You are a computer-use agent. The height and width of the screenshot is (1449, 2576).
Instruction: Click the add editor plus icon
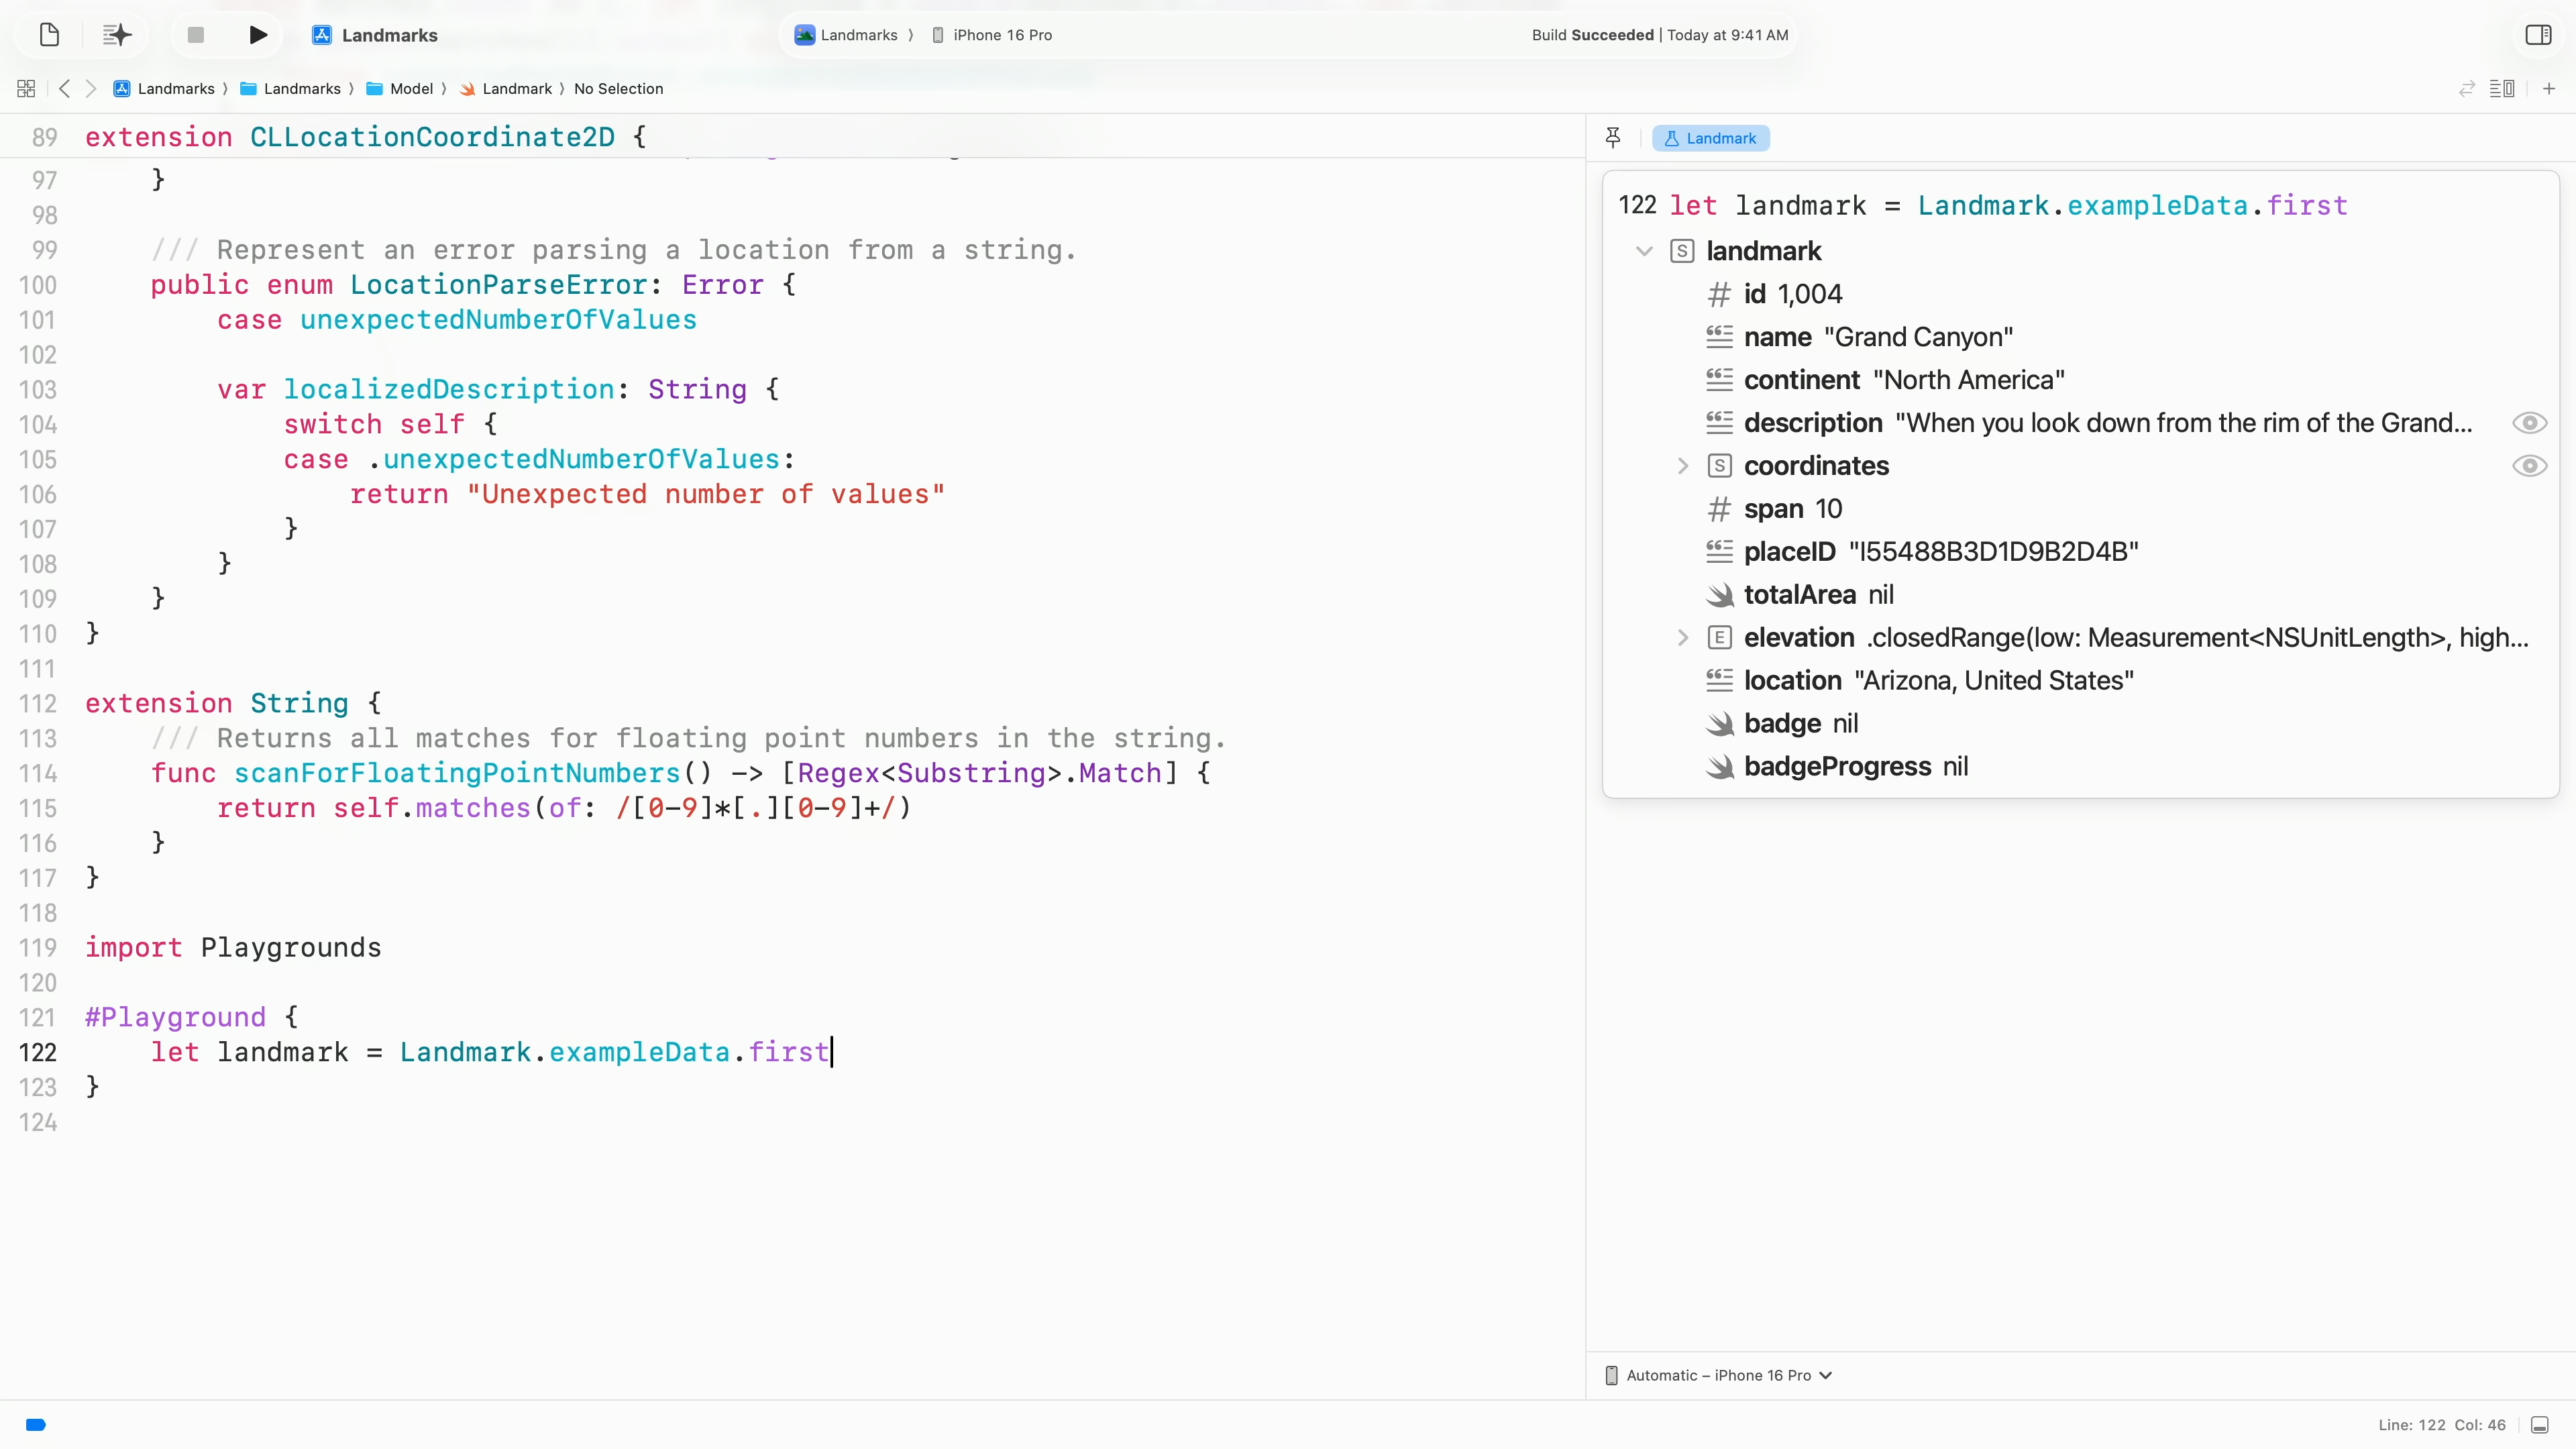click(2549, 89)
